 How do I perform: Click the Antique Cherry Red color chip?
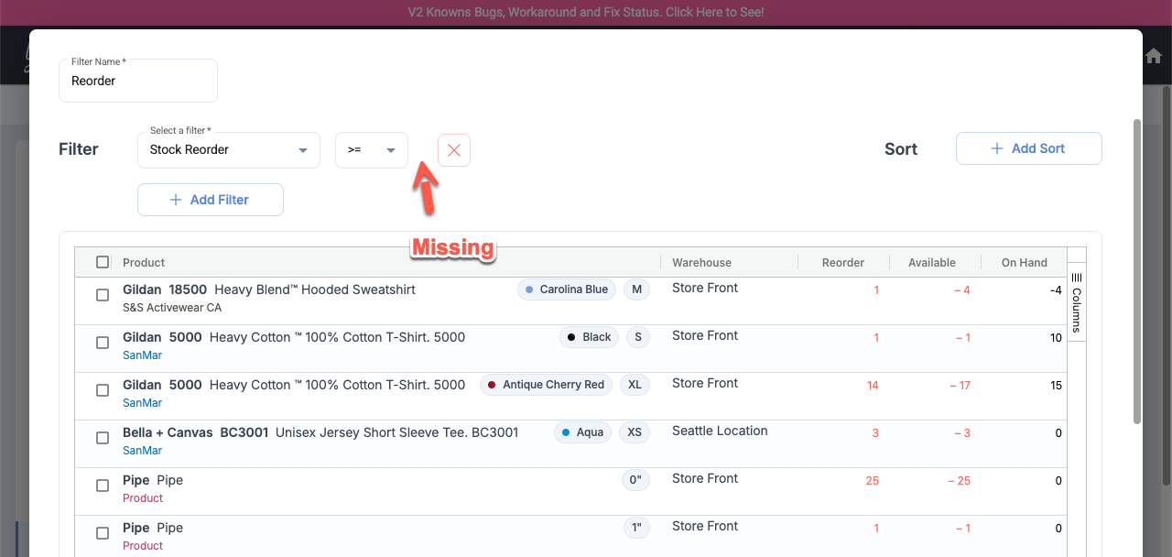[546, 385]
